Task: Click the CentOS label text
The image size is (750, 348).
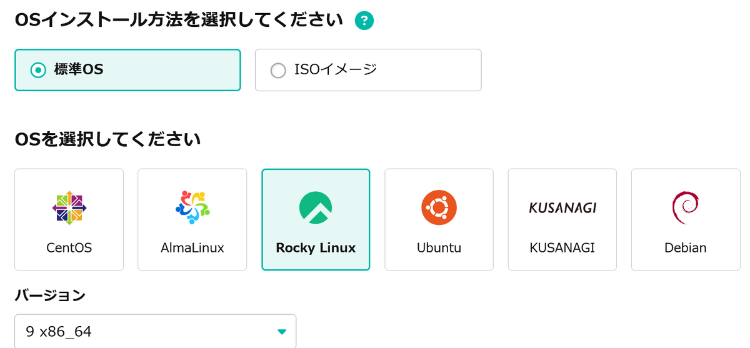Action: [69, 248]
